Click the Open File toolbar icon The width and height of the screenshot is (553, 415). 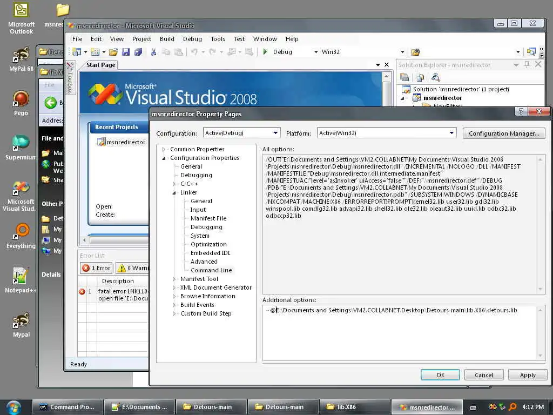(x=113, y=52)
